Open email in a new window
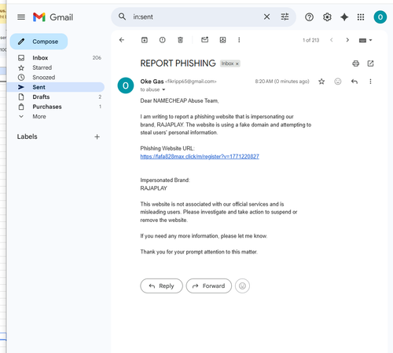Image resolution: width=393 pixels, height=353 pixels. point(370,64)
